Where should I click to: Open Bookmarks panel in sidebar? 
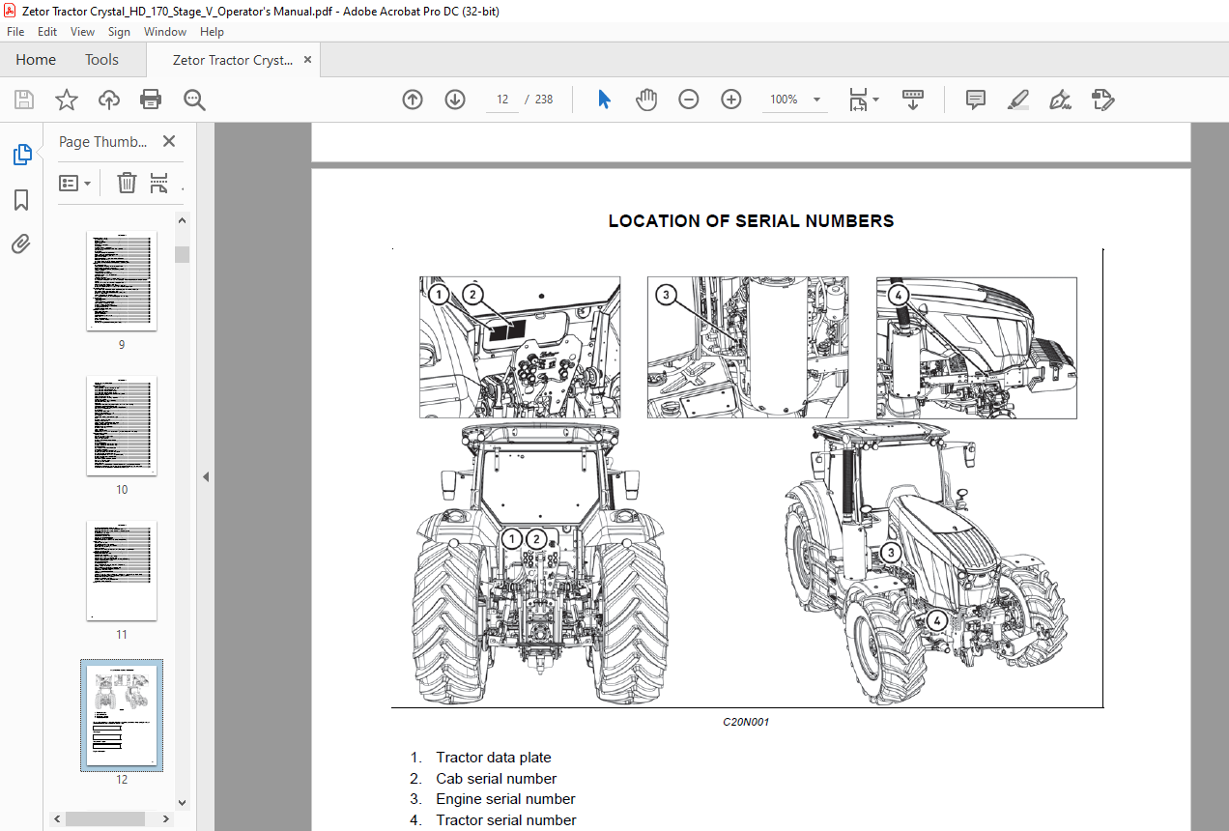click(21, 200)
